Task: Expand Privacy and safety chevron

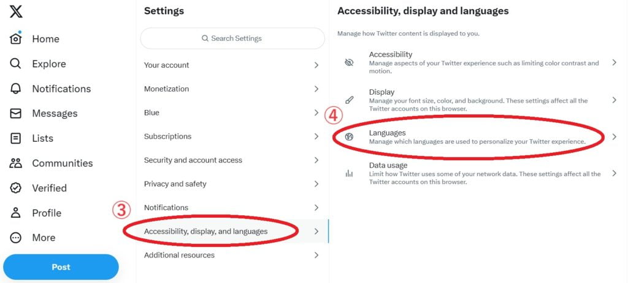Action: [x=316, y=184]
